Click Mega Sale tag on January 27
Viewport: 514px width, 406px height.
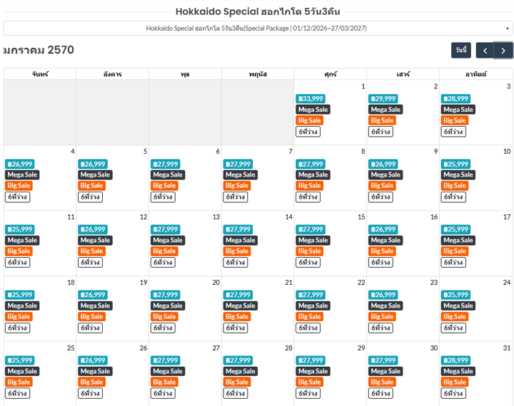(x=168, y=371)
